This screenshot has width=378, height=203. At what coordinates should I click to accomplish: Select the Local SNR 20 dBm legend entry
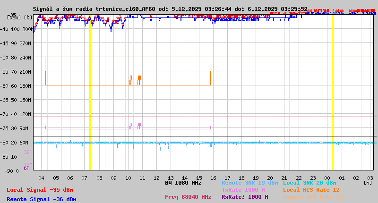[309, 183]
